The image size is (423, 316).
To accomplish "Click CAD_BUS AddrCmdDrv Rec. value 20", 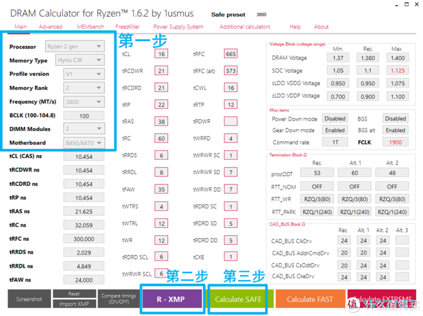I will coord(344,253).
